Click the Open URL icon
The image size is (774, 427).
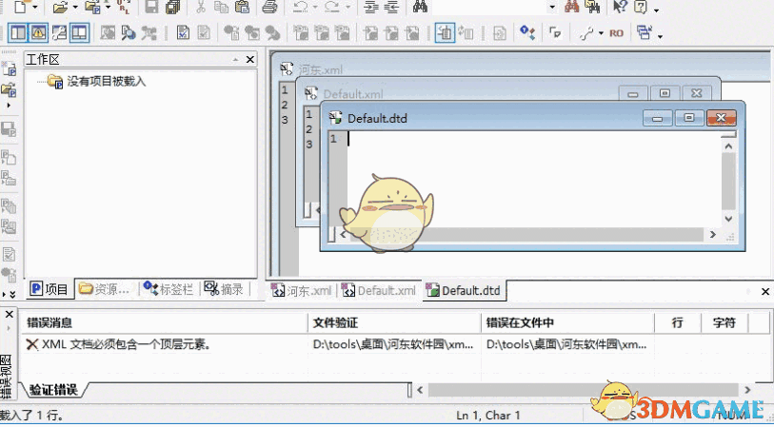(x=124, y=7)
